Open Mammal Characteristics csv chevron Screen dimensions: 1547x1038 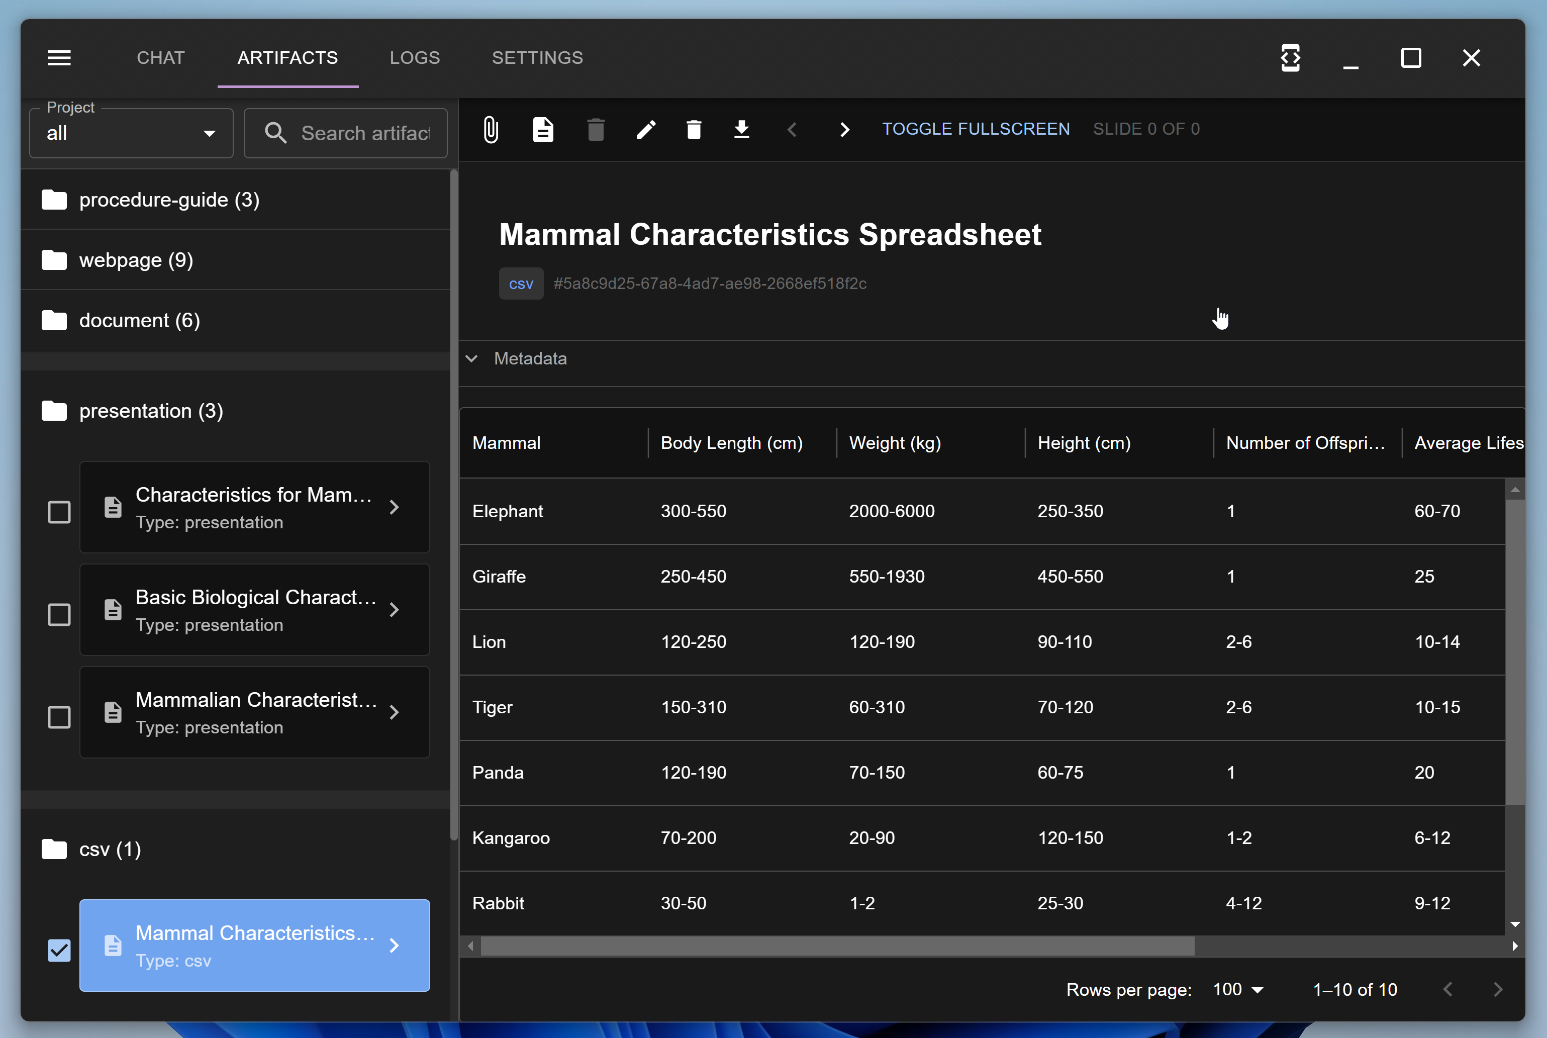(x=394, y=946)
